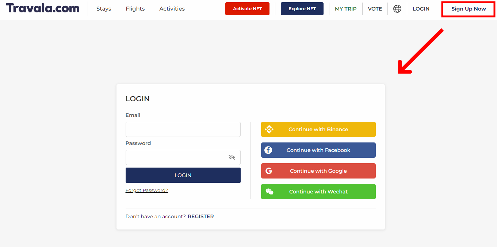Click the "Don't have an account?" text
The width and height of the screenshot is (497, 247).
tap(156, 216)
